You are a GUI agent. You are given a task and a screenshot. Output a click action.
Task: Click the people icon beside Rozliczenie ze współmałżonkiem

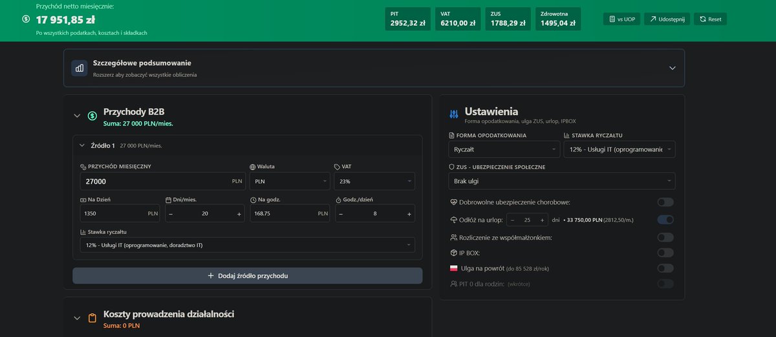click(453, 237)
